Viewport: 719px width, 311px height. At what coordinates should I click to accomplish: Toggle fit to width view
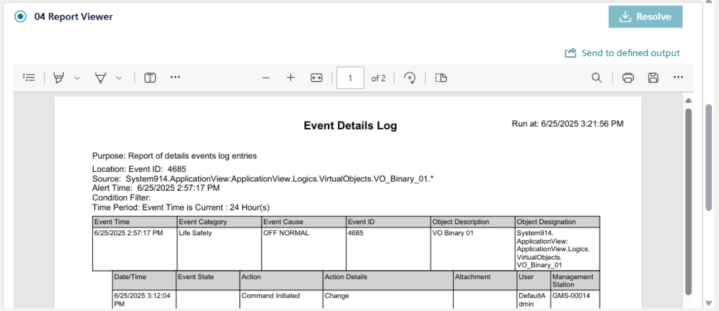point(317,78)
